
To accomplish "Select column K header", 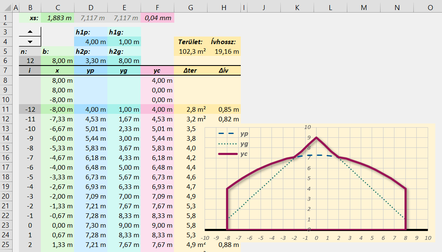I will [x=297, y=8].
